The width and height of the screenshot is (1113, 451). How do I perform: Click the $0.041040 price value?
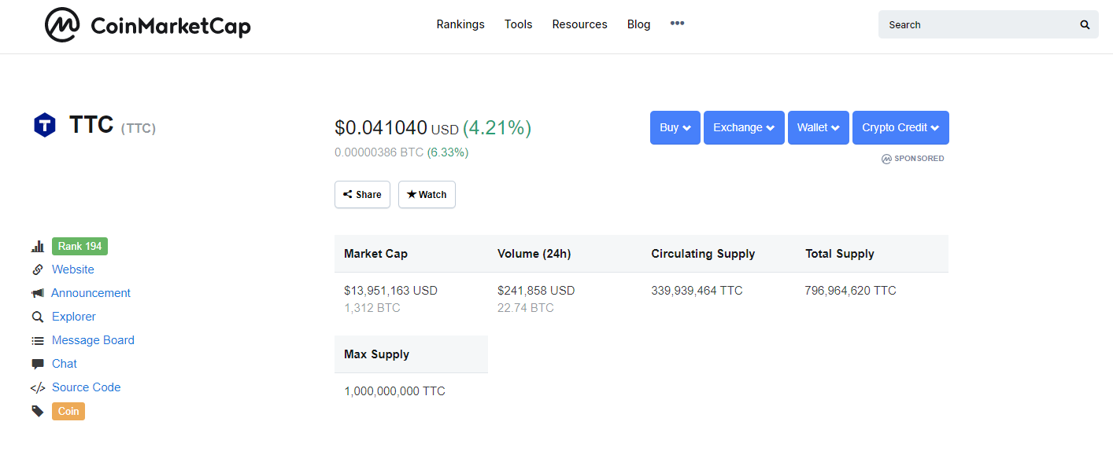pos(381,128)
